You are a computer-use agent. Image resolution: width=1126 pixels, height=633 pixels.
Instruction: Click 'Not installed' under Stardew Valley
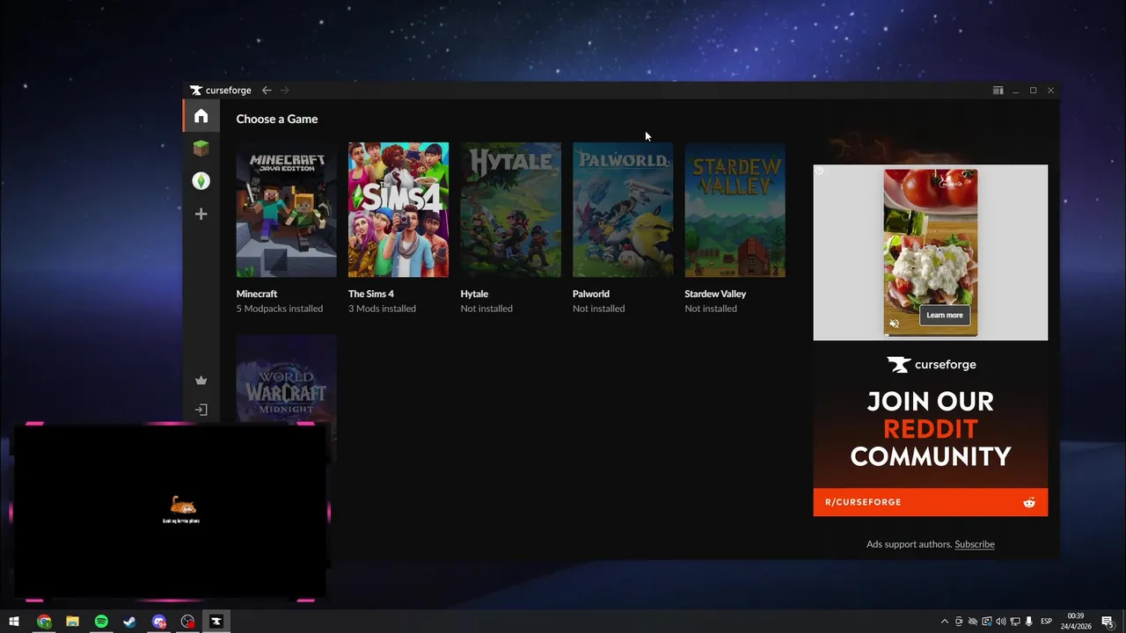click(711, 309)
